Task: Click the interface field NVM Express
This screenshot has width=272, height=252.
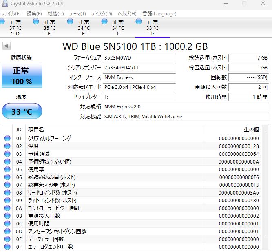Action: pos(139,77)
